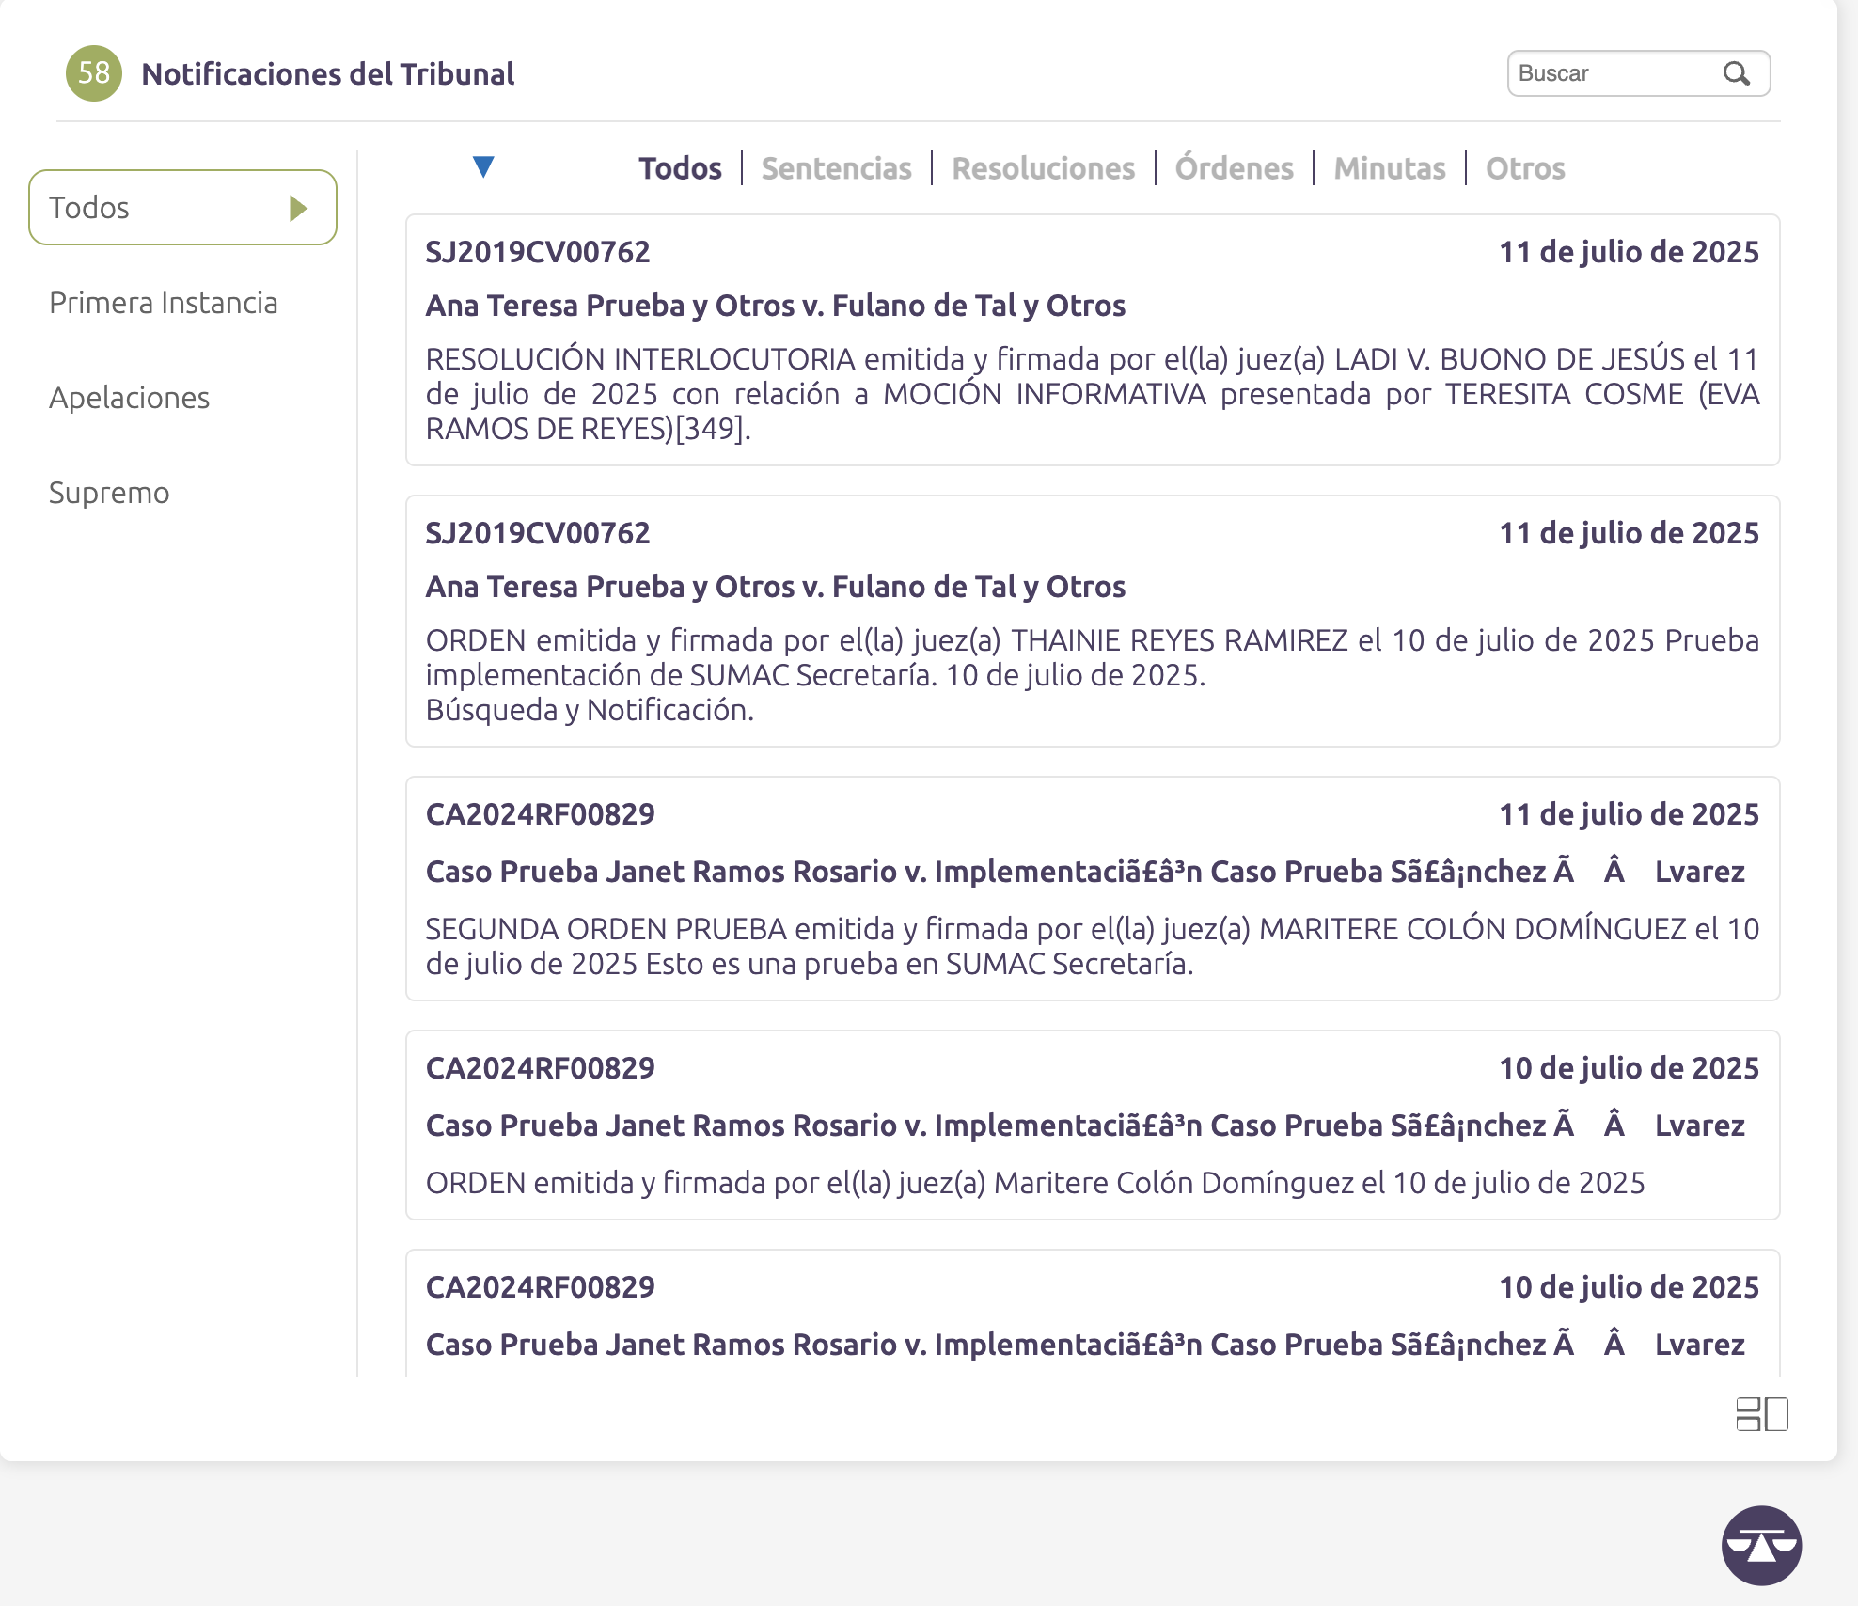Click the Notificaciones del Tribunal heading
The height and width of the screenshot is (1606, 1858).
click(327, 73)
